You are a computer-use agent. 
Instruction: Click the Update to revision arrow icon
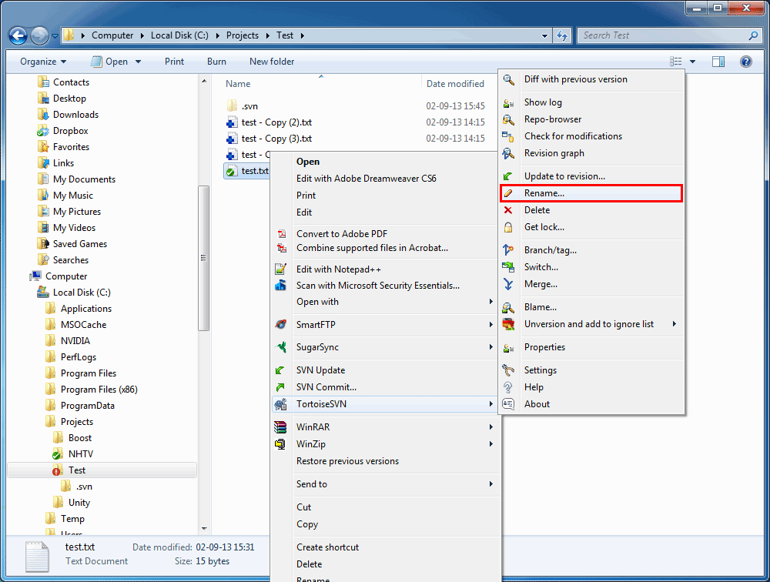click(x=508, y=176)
